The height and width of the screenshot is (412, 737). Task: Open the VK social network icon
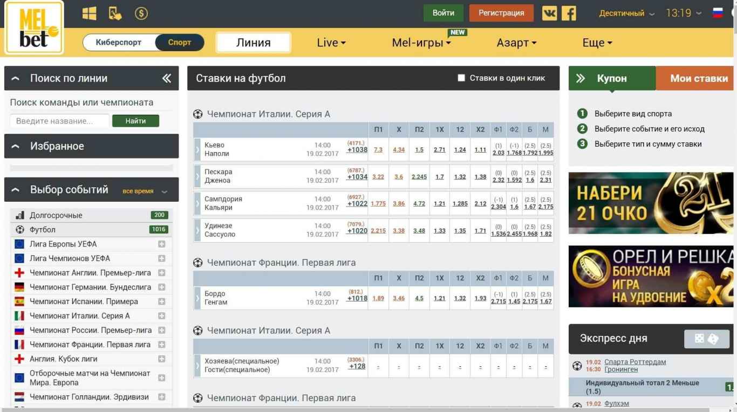[549, 13]
